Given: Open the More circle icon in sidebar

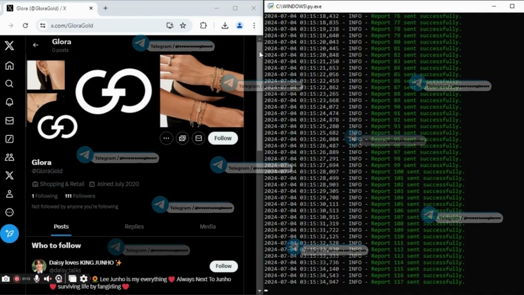Looking at the screenshot, I should click(x=9, y=212).
